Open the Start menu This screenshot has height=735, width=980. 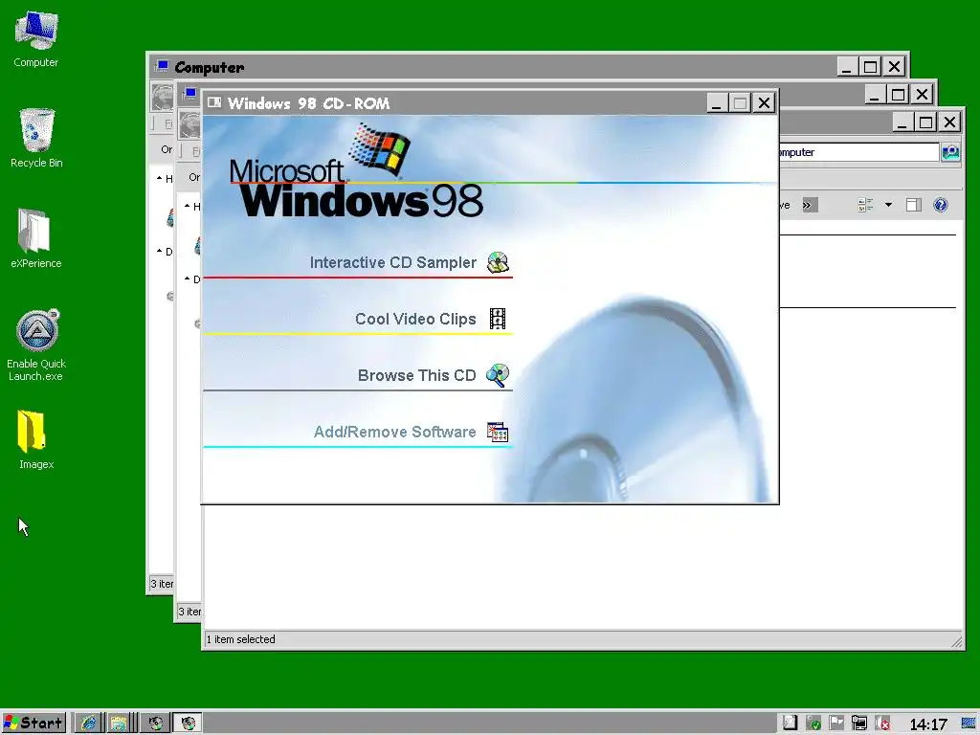click(x=33, y=724)
